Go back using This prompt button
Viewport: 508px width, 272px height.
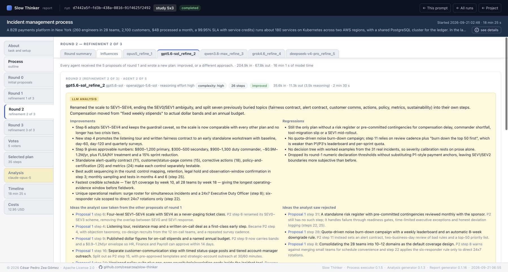pos(435,8)
